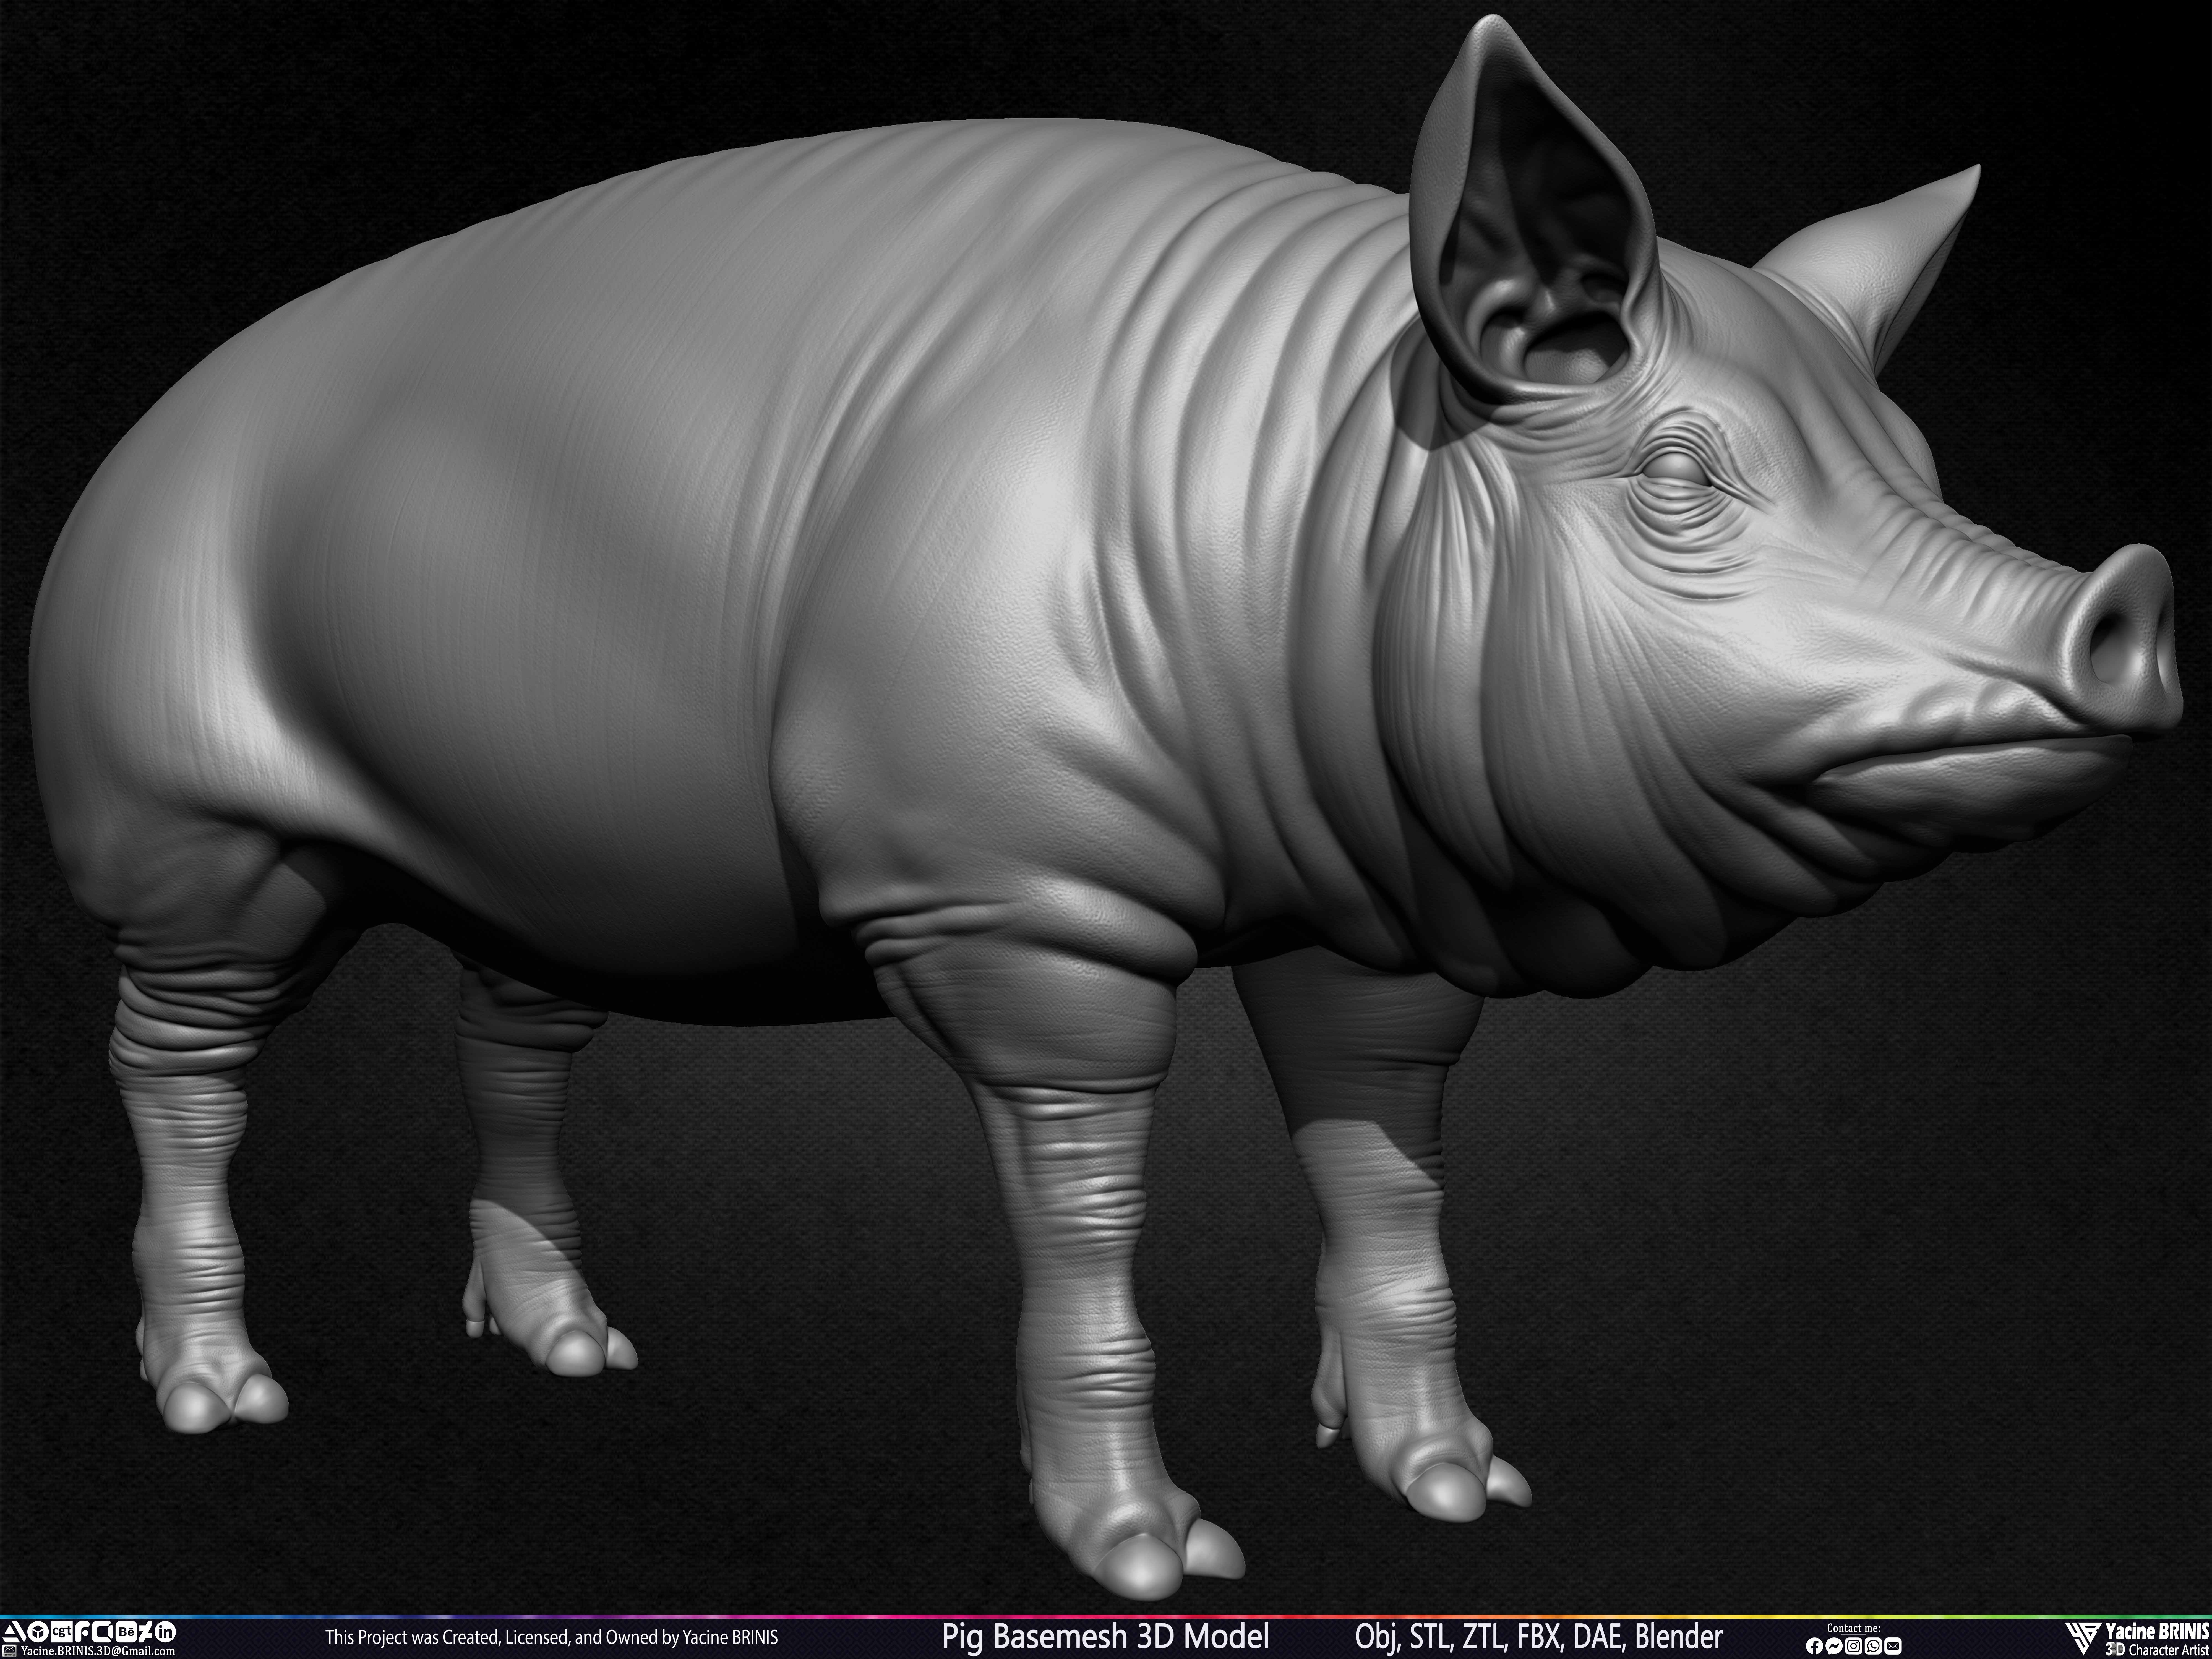This screenshot has height=1659, width=2212.
Task: Click the ArtStation logo icon
Action: [14, 1632]
